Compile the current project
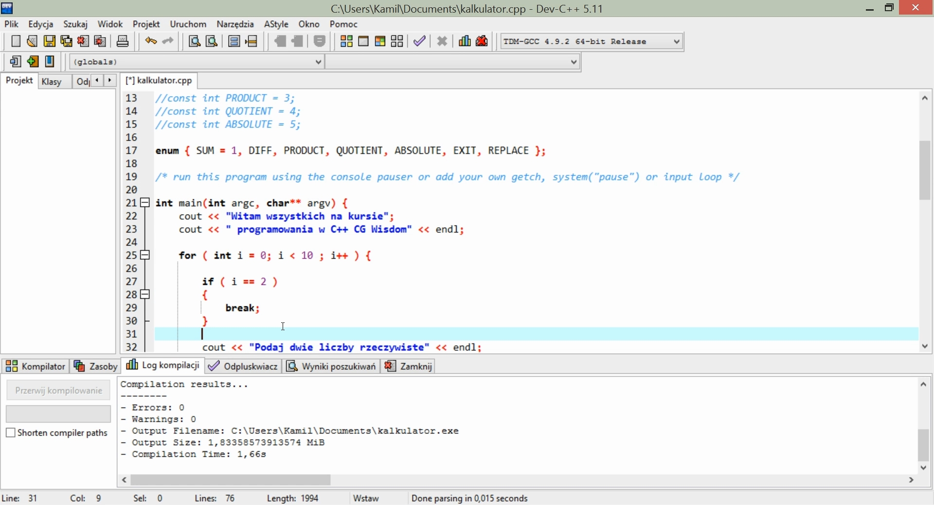Viewport: 934px width, 505px height. click(x=347, y=41)
